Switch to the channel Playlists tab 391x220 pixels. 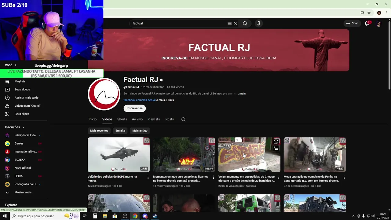[x=154, y=119]
